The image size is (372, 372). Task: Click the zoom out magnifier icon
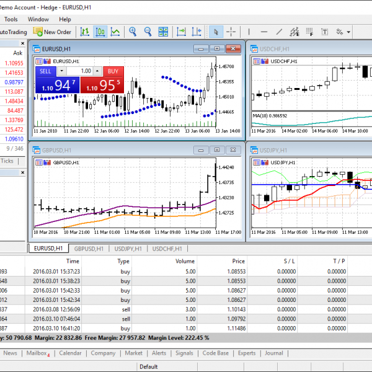click(148, 32)
